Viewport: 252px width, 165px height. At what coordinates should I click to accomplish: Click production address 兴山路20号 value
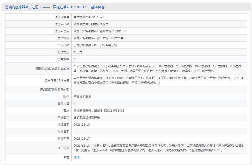pyautogui.click(x=99, y=38)
